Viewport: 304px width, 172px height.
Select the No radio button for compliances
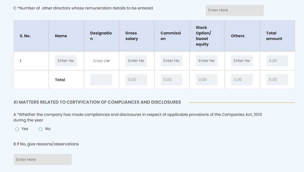[x=40, y=129]
